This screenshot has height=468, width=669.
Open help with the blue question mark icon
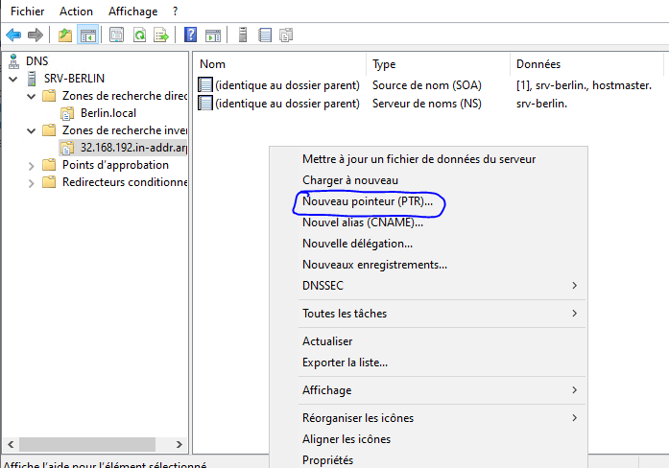(x=190, y=35)
